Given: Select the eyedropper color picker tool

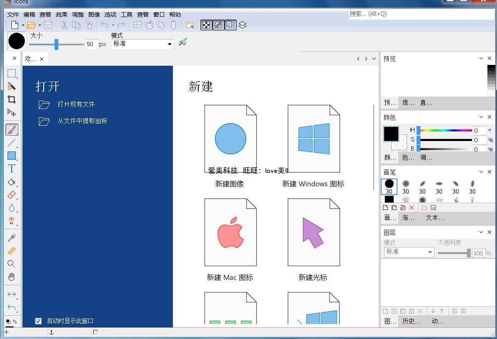Looking at the screenshot, I should [12, 238].
